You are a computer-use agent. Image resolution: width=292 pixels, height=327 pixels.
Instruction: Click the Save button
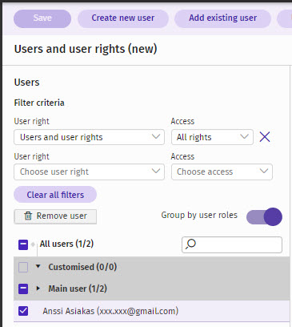42,18
